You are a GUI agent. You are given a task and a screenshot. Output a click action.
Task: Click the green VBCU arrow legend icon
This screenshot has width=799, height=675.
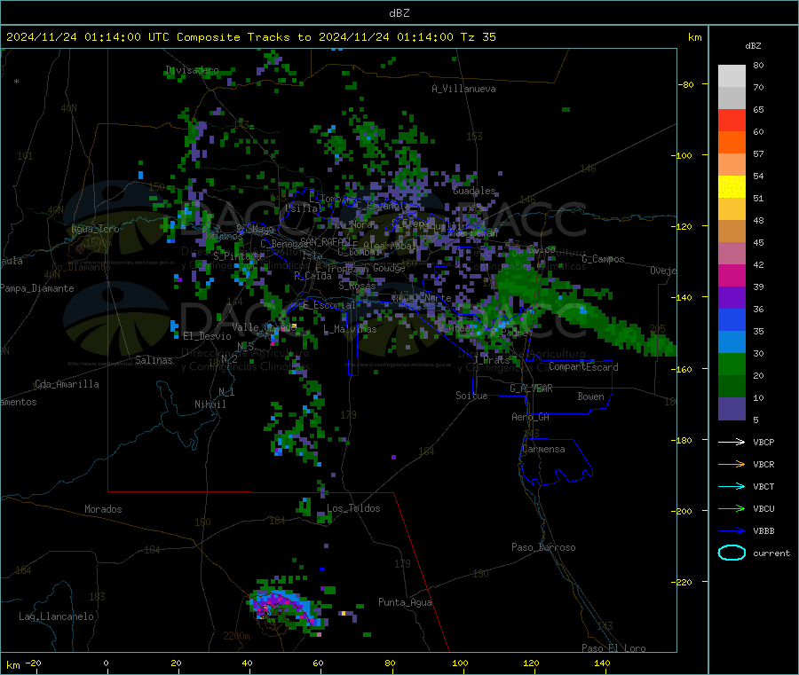(732, 508)
